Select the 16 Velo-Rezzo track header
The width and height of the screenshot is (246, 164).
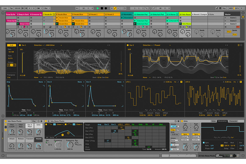point(185,14)
